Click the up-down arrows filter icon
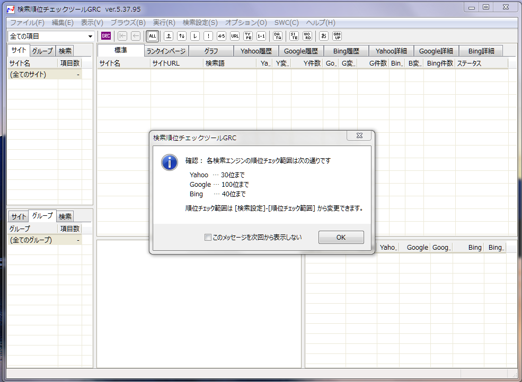 [x=182, y=36]
